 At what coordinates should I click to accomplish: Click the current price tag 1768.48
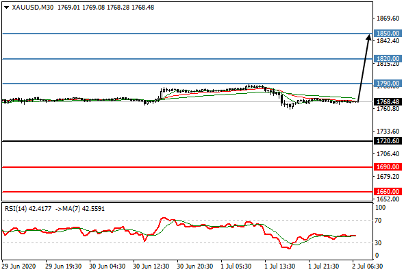[x=388, y=102]
